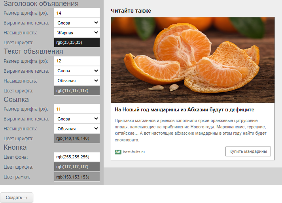The width and height of the screenshot is (282, 203).
Task: Click the Купить мандарины button
Action: click(x=248, y=151)
